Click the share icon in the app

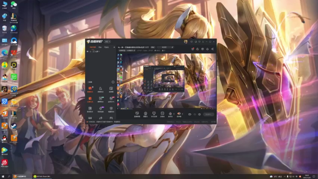click(x=212, y=49)
